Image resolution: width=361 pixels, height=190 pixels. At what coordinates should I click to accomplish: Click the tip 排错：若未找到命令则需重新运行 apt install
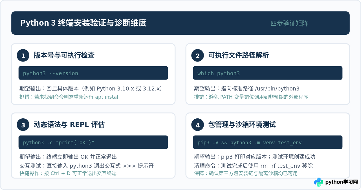pos(69,97)
